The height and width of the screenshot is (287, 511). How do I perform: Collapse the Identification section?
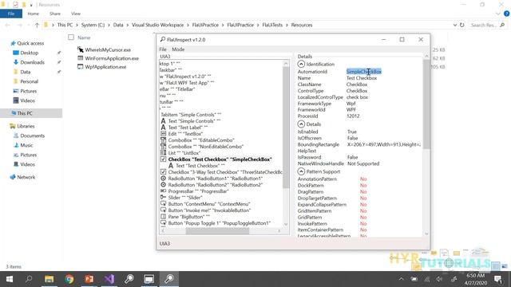point(301,64)
